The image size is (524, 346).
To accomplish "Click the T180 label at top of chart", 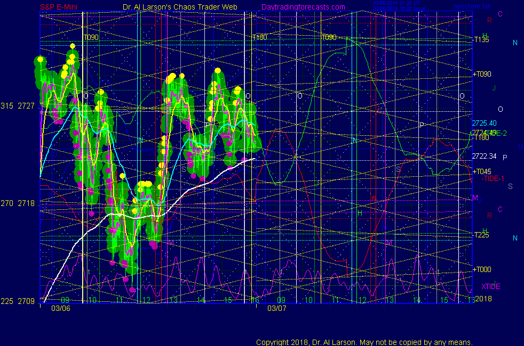I will click(x=260, y=38).
